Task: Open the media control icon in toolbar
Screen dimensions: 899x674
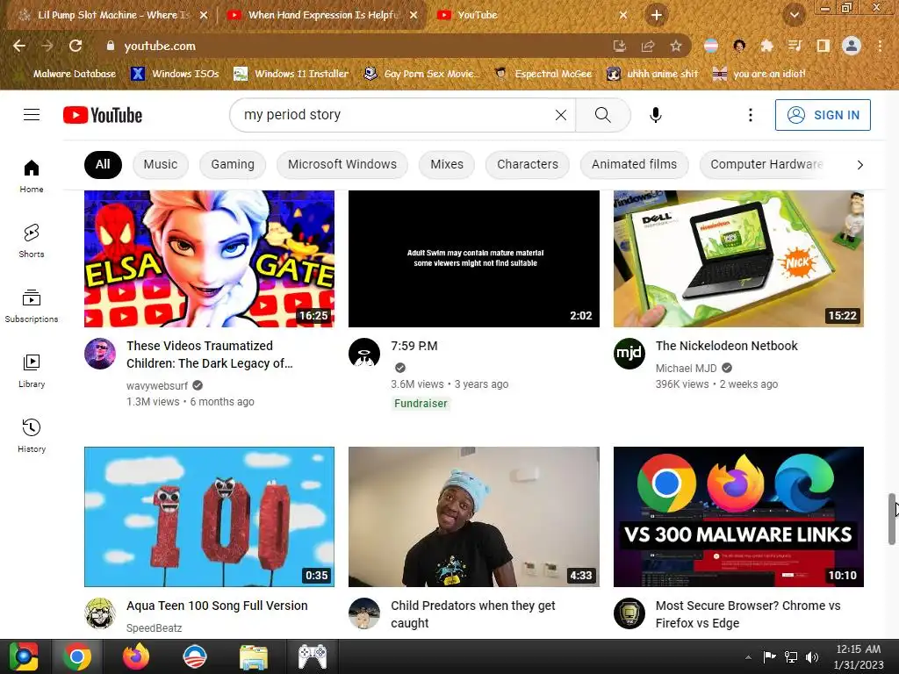Action: 795,46
